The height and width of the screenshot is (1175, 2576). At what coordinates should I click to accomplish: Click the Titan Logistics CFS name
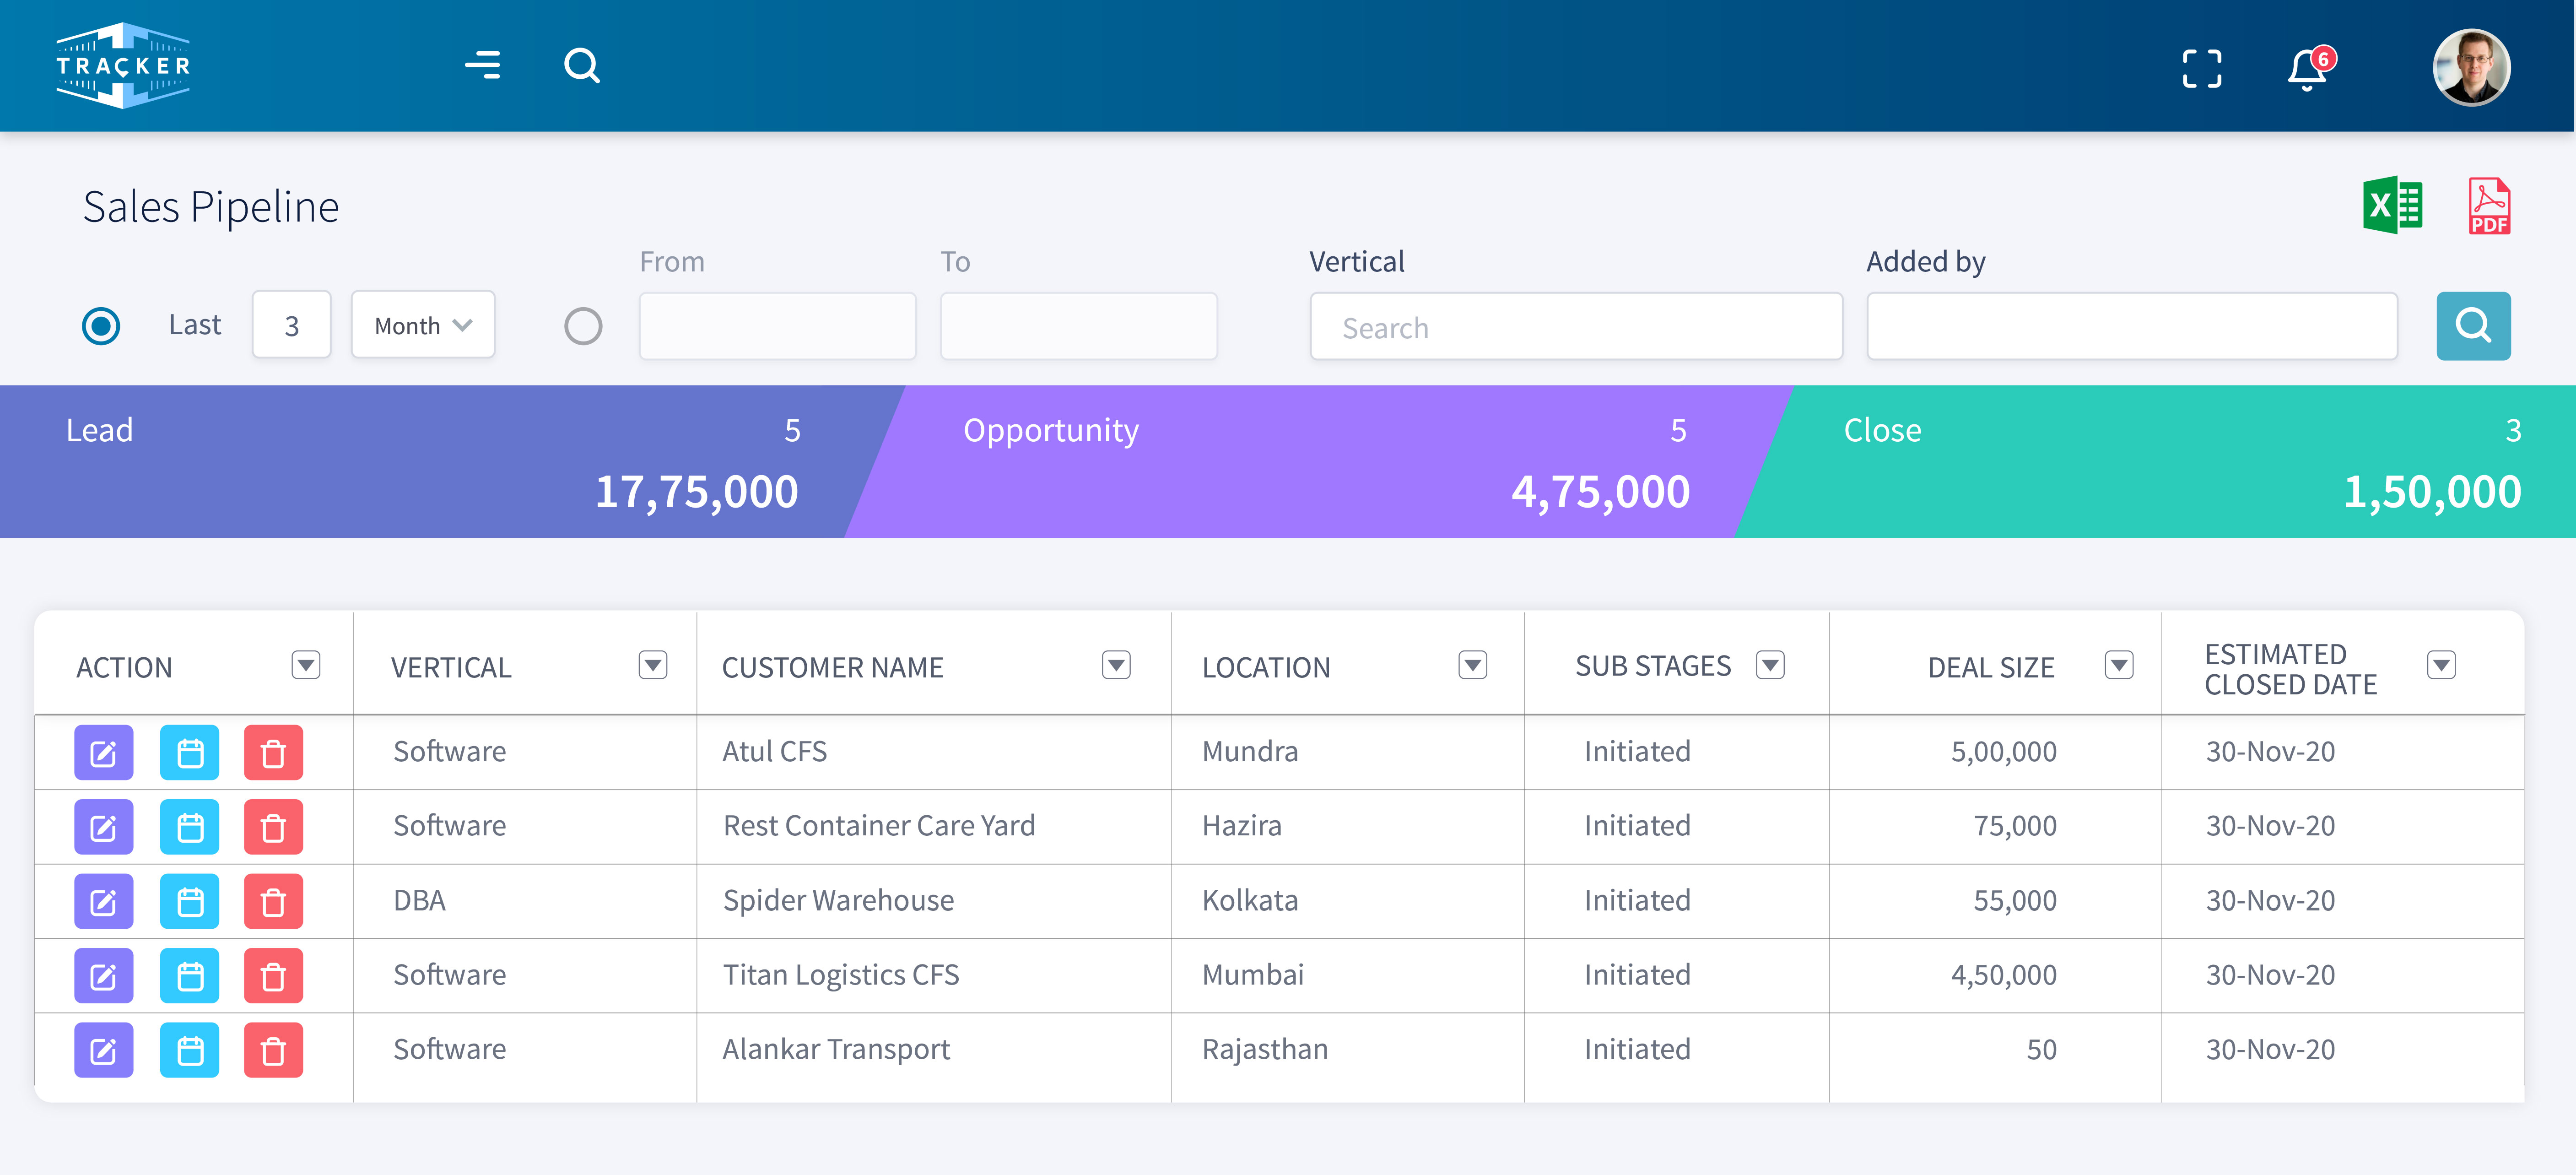[841, 975]
